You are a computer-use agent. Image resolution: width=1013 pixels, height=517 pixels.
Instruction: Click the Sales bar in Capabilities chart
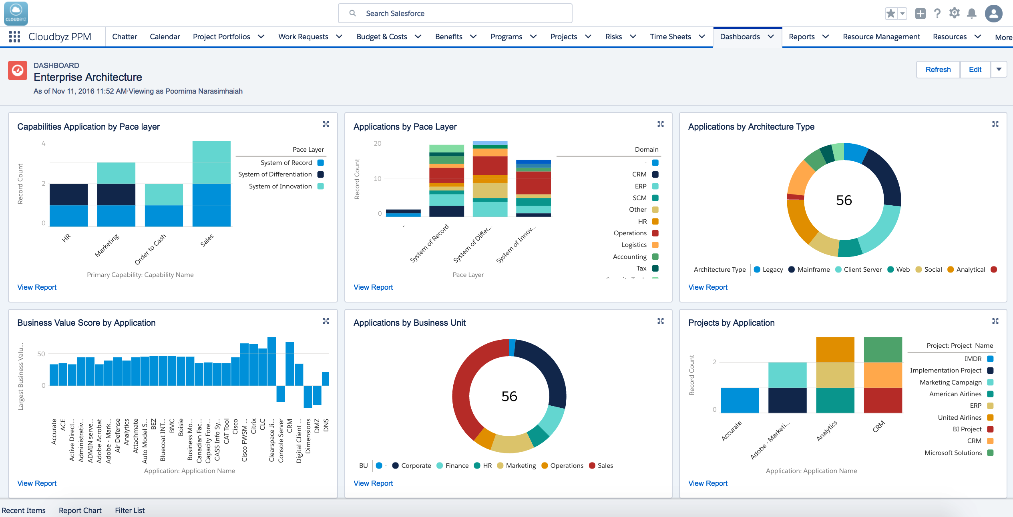coord(211,184)
